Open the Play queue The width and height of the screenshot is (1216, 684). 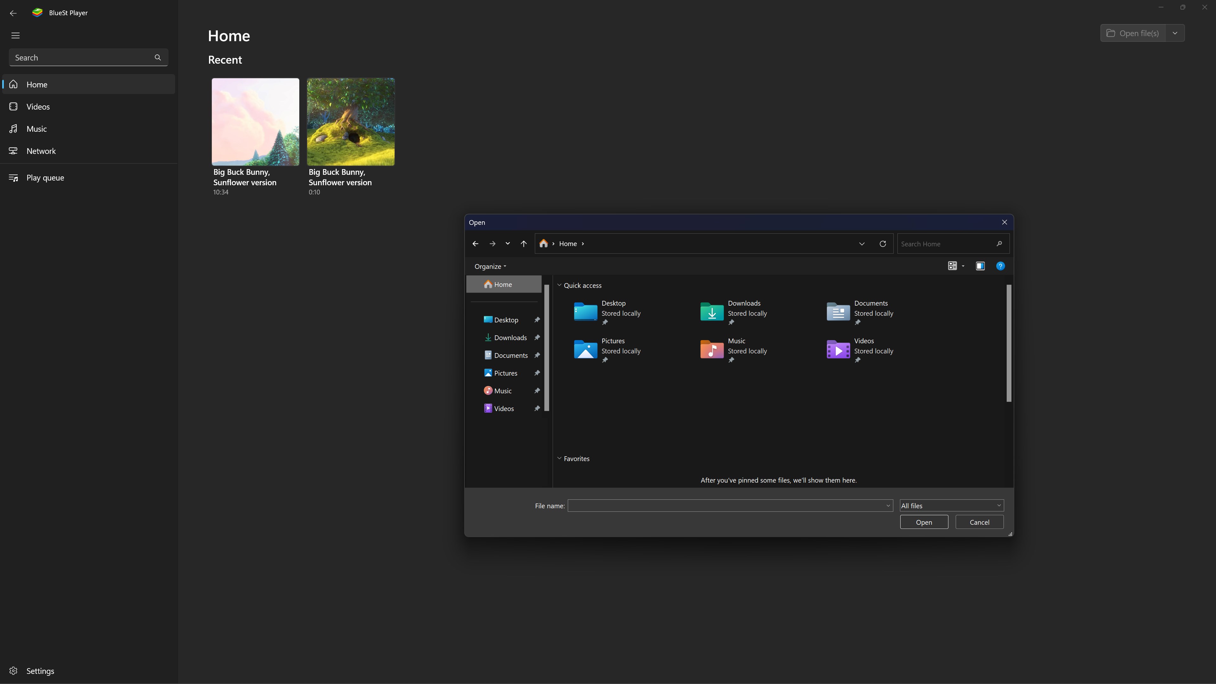click(45, 177)
